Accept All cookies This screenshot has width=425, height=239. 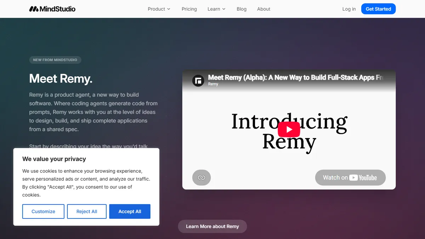[130, 211]
